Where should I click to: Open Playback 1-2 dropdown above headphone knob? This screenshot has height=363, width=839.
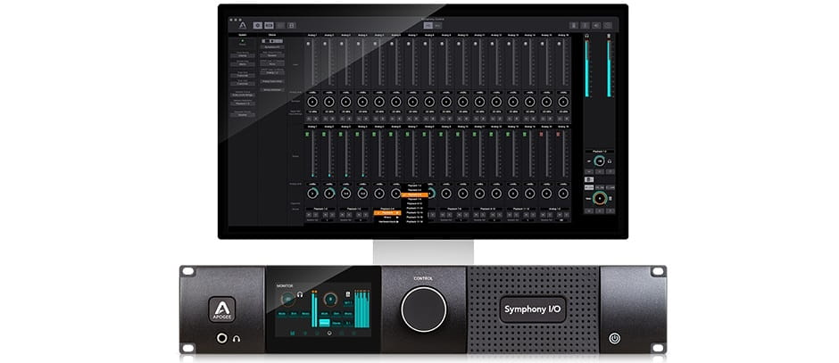click(599, 152)
